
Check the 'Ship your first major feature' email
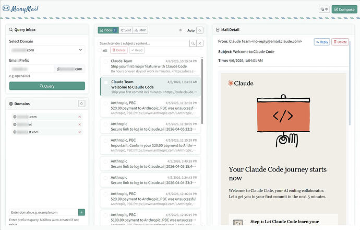click(105, 61)
